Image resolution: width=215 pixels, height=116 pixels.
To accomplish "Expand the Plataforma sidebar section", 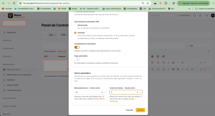I will click(x=19, y=40).
